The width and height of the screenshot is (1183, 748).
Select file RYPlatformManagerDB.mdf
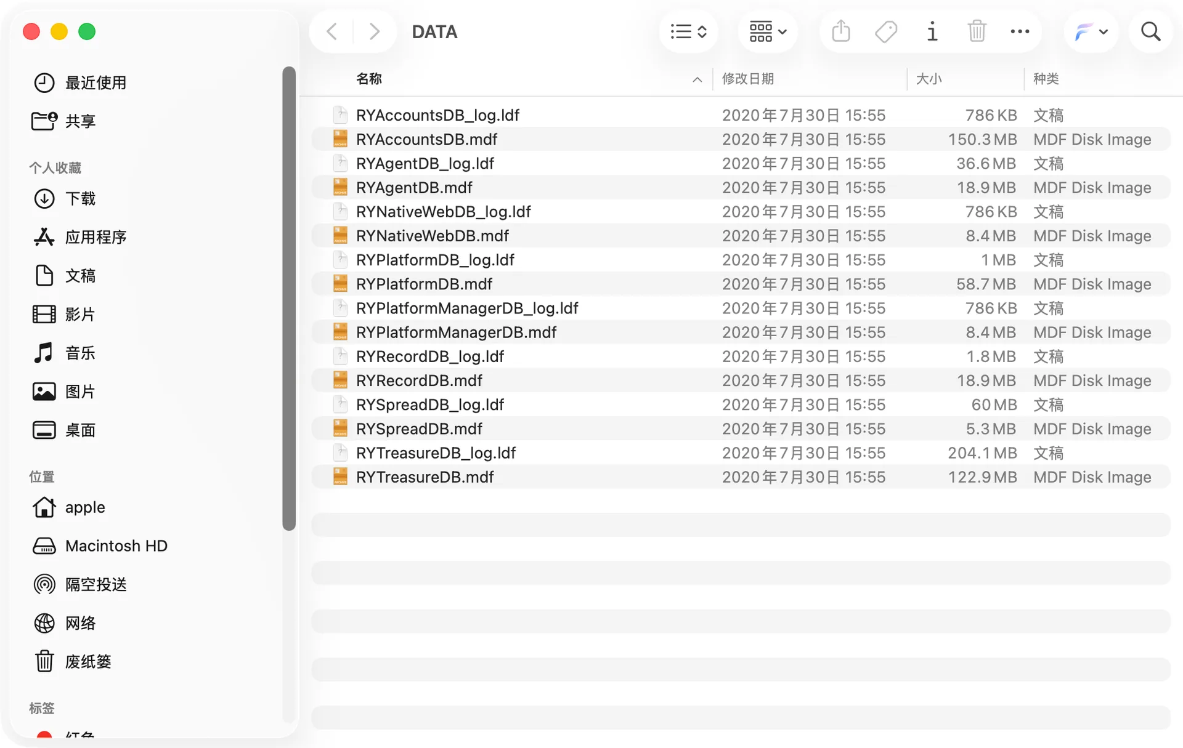[x=741, y=332]
